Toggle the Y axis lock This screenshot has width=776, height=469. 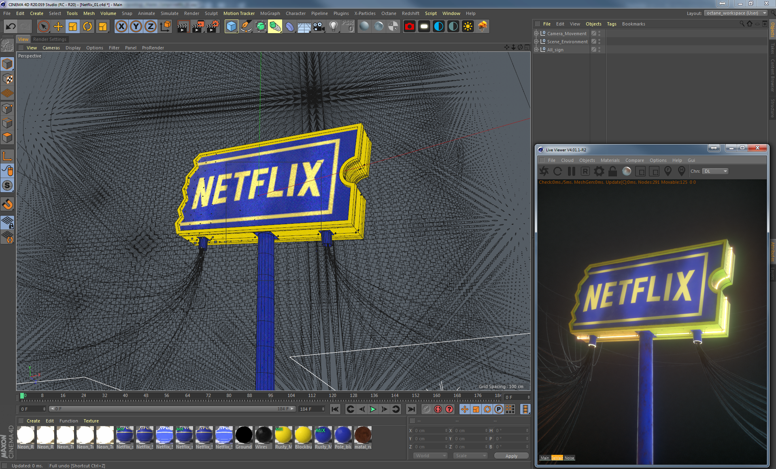pyautogui.click(x=136, y=26)
